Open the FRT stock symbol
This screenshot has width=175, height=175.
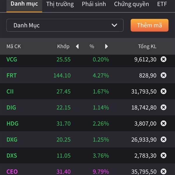coord(12,75)
